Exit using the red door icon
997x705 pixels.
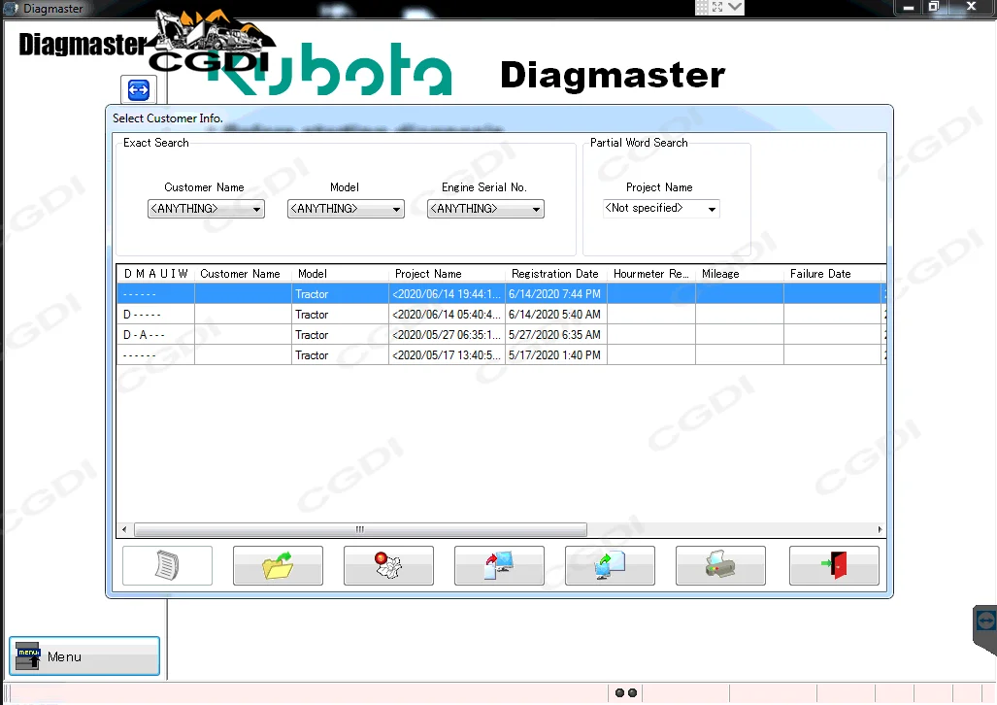tap(833, 565)
